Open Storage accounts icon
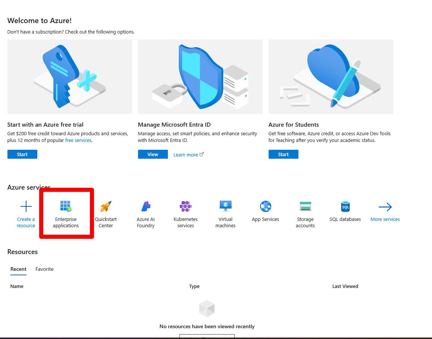The width and height of the screenshot is (432, 339). [305, 206]
